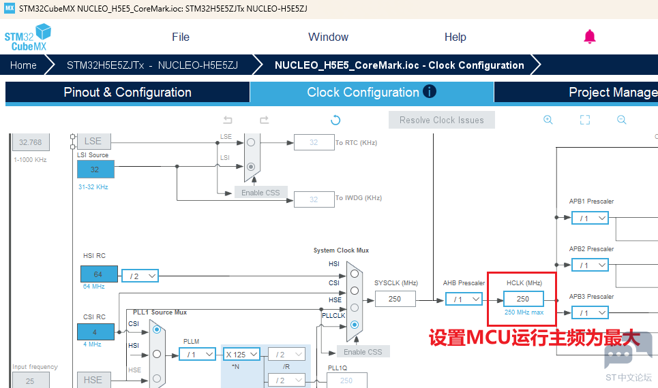Viewport: 658px width, 388px height.
Task: Click the '250 MHz max' label
Action: (524, 312)
